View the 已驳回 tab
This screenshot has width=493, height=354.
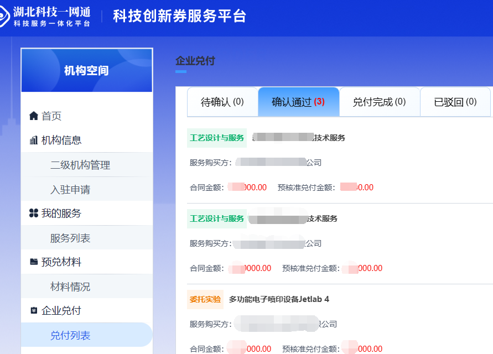[455, 102]
